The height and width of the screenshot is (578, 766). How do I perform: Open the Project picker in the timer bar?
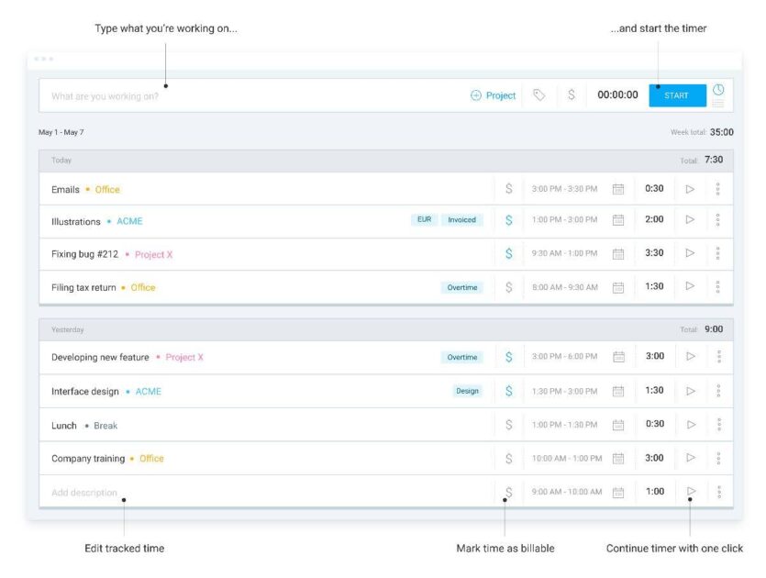coord(494,94)
